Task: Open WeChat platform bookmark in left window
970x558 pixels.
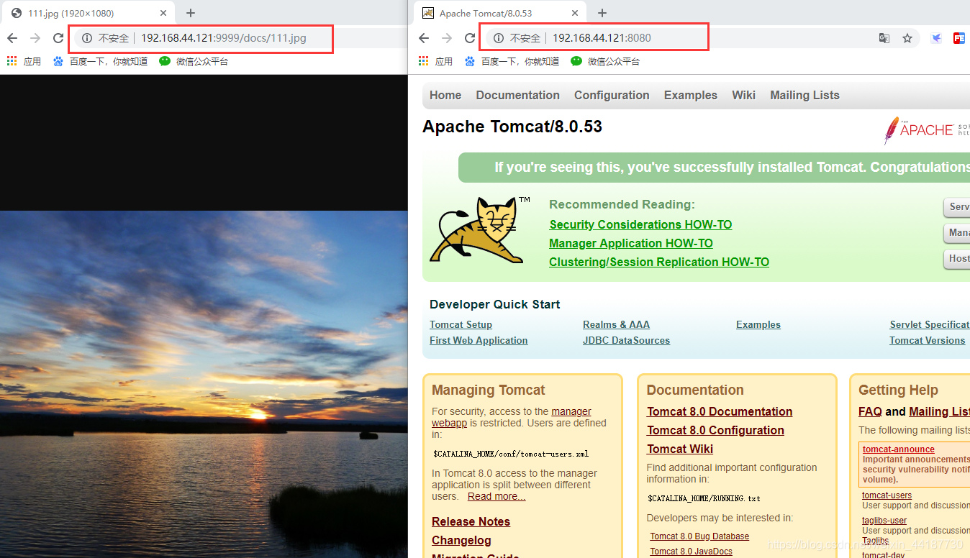Action: [x=194, y=61]
